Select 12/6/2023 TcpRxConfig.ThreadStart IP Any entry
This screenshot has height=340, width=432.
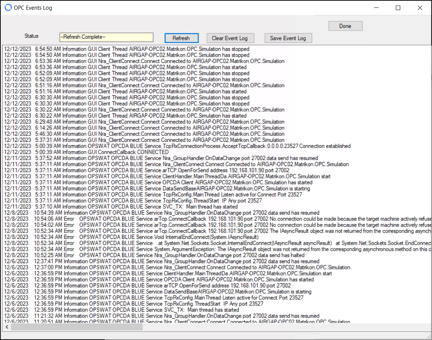click(x=134, y=304)
